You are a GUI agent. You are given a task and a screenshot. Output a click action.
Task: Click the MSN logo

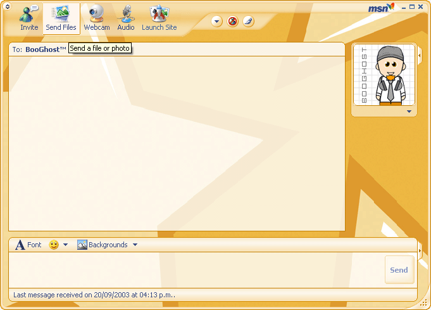coord(381,8)
